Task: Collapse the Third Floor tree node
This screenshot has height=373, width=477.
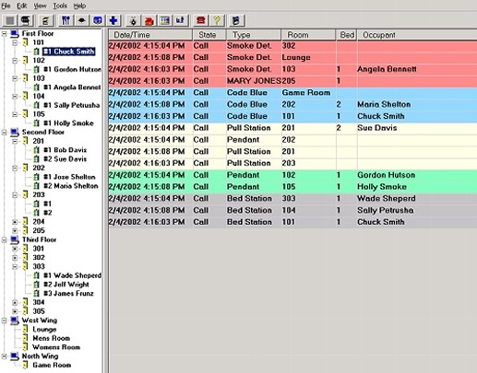Action: pyautogui.click(x=4, y=239)
